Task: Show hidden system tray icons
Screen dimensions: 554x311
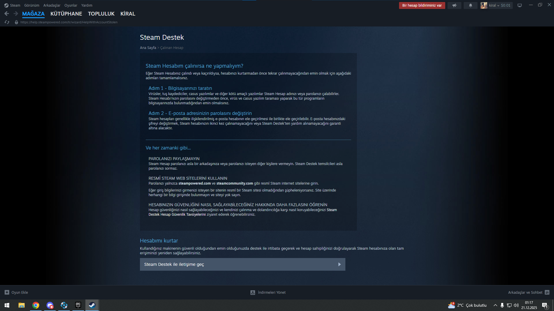Action: click(495, 305)
